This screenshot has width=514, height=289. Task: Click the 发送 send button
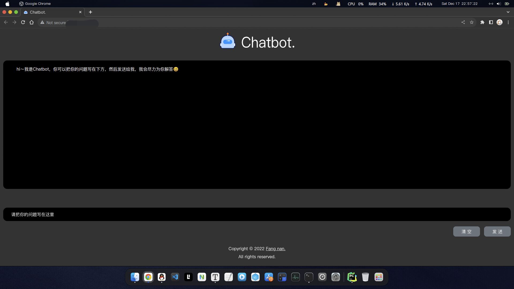tap(497, 231)
